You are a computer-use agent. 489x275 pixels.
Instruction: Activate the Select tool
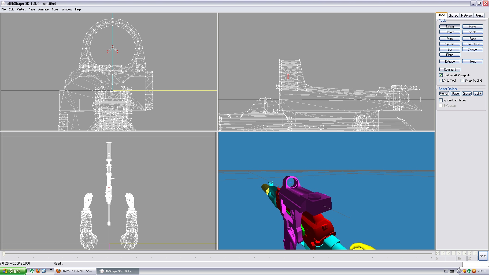450,27
